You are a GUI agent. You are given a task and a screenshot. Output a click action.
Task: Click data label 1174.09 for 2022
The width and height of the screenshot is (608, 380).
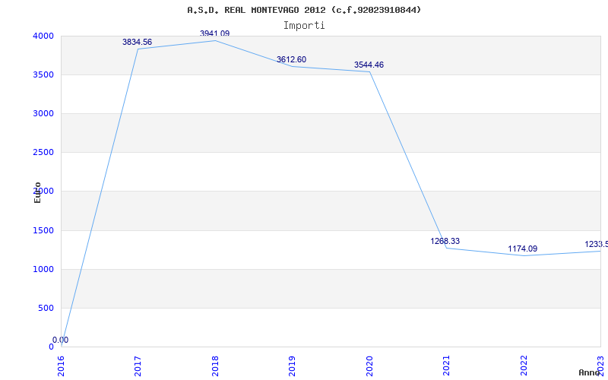tap(523, 249)
